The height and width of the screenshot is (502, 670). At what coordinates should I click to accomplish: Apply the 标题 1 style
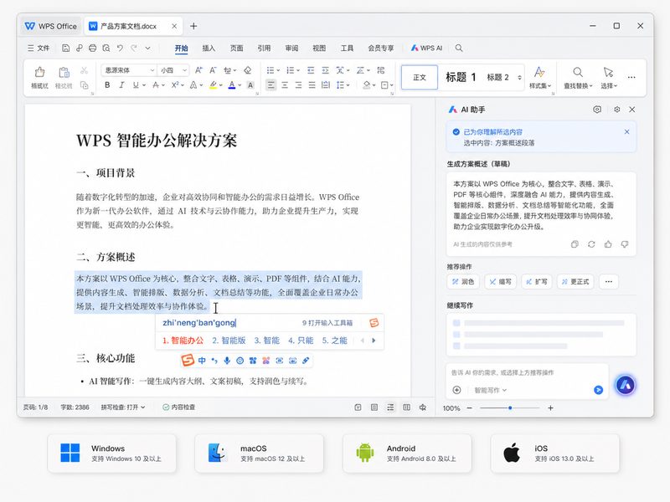pyautogui.click(x=461, y=77)
